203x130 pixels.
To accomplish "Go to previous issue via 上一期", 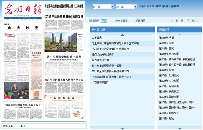I will point(179,21).
